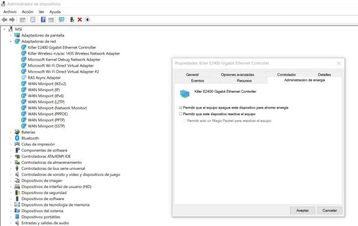This screenshot has width=358, height=226.
Task: Select WAN Miniport (PPPOE)
Action: 48,114
